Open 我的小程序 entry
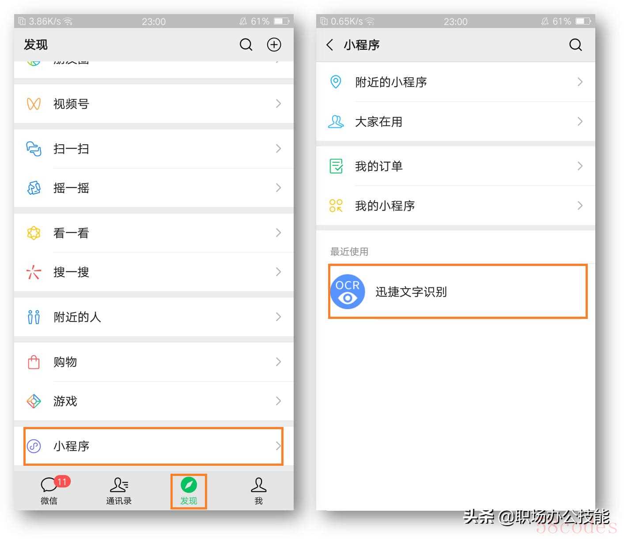This screenshot has height=539, width=624. pyautogui.click(x=456, y=206)
